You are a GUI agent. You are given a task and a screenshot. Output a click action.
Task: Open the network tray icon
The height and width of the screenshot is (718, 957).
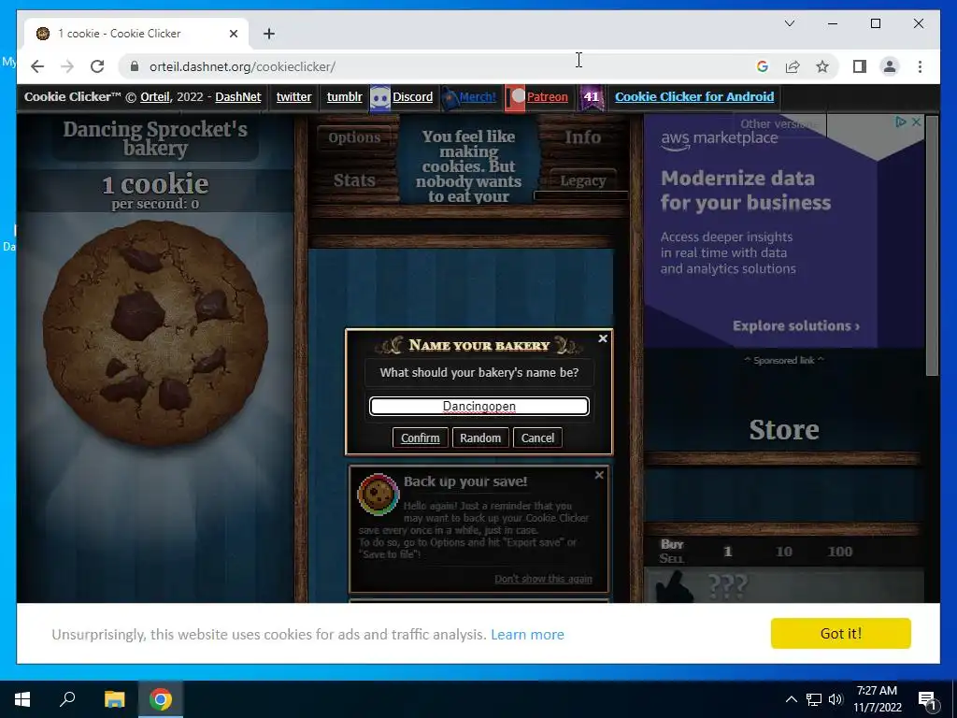tap(814, 699)
